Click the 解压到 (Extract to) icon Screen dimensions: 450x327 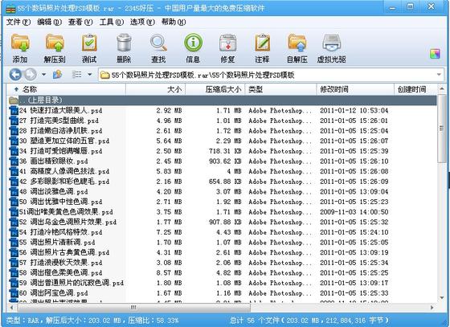coord(55,43)
